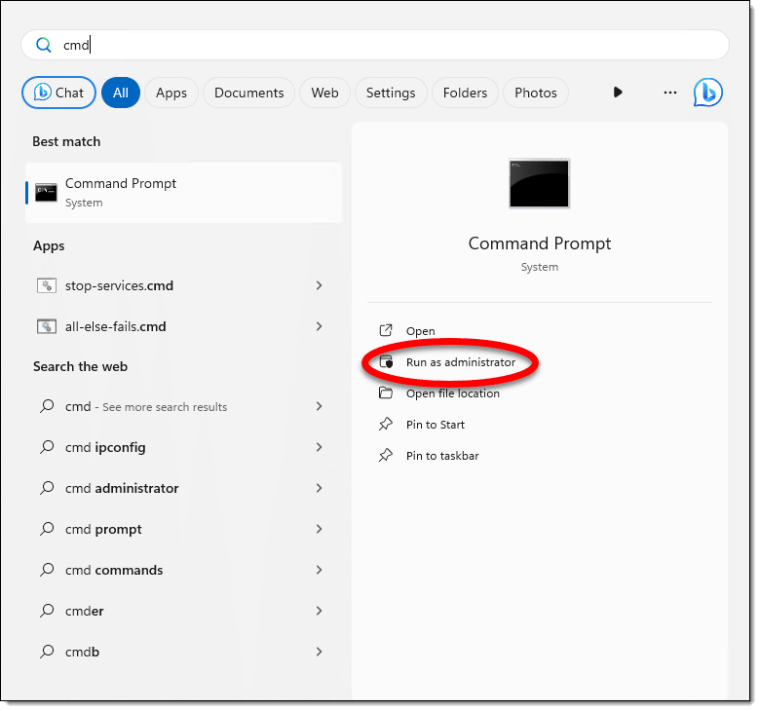Open the three-dots more options menu
Image resolution: width=760 pixels, height=711 pixels.
coord(669,93)
